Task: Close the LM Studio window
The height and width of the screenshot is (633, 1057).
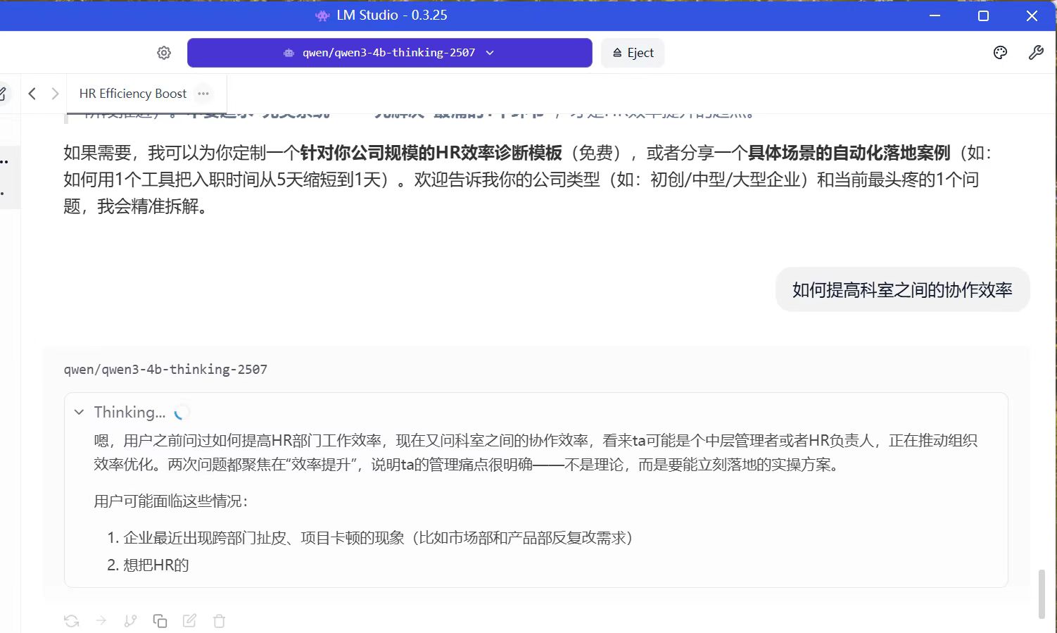Action: (1032, 15)
